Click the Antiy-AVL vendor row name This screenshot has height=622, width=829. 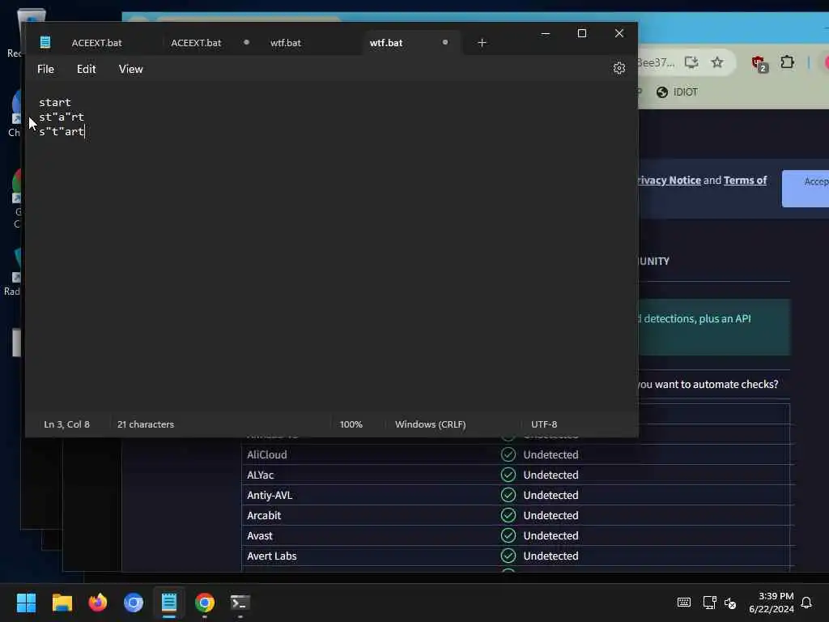[270, 495]
